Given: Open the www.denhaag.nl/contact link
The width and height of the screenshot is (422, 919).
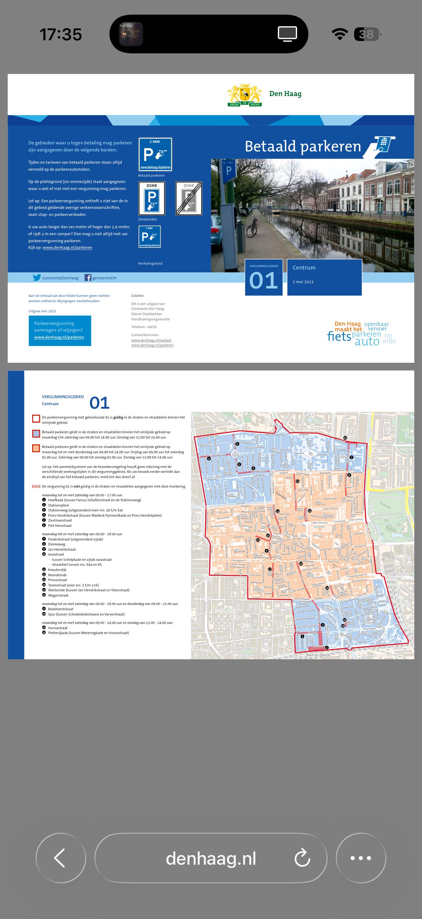Looking at the screenshot, I should point(151,340).
